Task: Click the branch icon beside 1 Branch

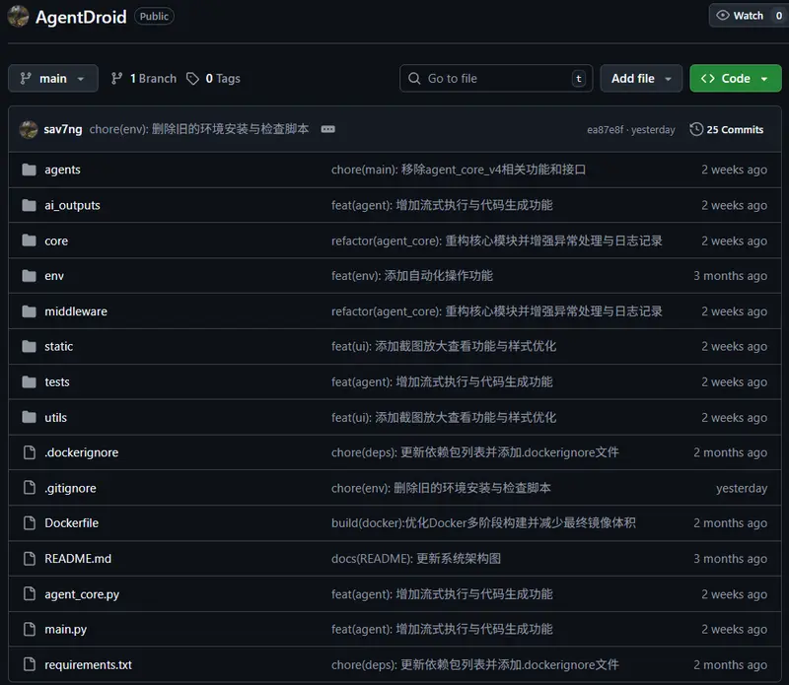Action: 117,79
